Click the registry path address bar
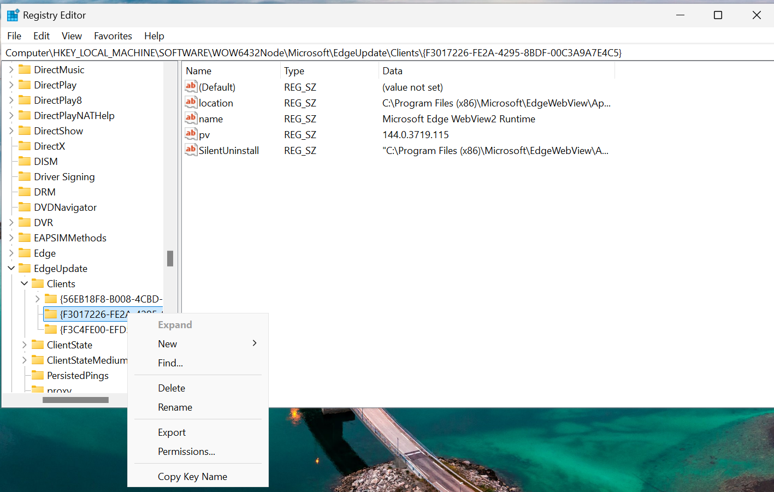This screenshot has height=492, width=774. point(387,53)
